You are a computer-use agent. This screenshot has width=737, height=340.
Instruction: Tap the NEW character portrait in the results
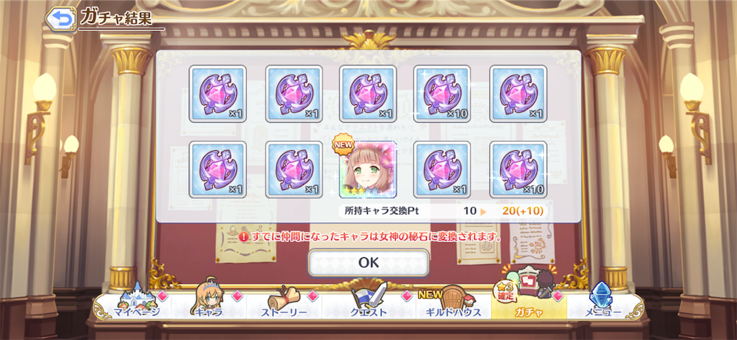click(368, 170)
